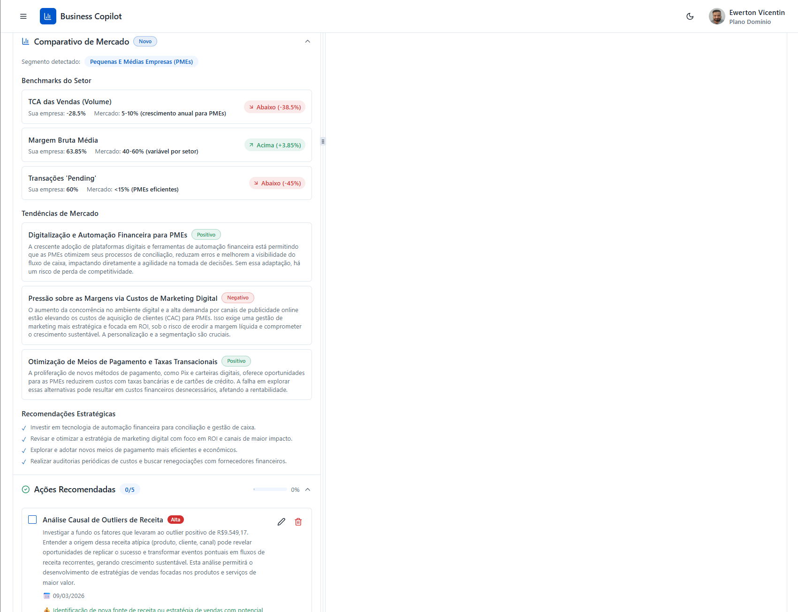Image resolution: width=798 pixels, height=612 pixels.
Task: Click the panel divider handle between sections
Action: click(x=323, y=141)
